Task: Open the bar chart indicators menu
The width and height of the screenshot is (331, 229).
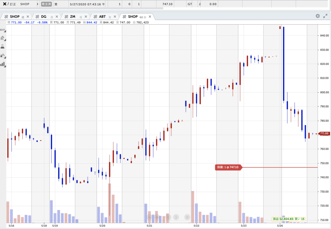Action: click(x=3, y=64)
